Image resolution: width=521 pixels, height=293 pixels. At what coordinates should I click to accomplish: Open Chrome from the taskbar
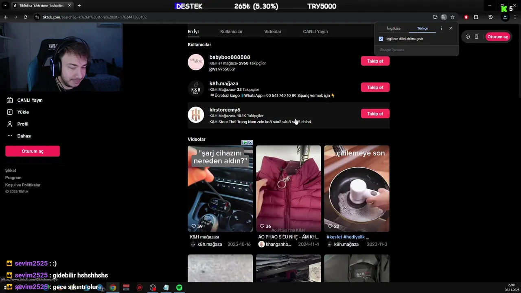(113, 288)
